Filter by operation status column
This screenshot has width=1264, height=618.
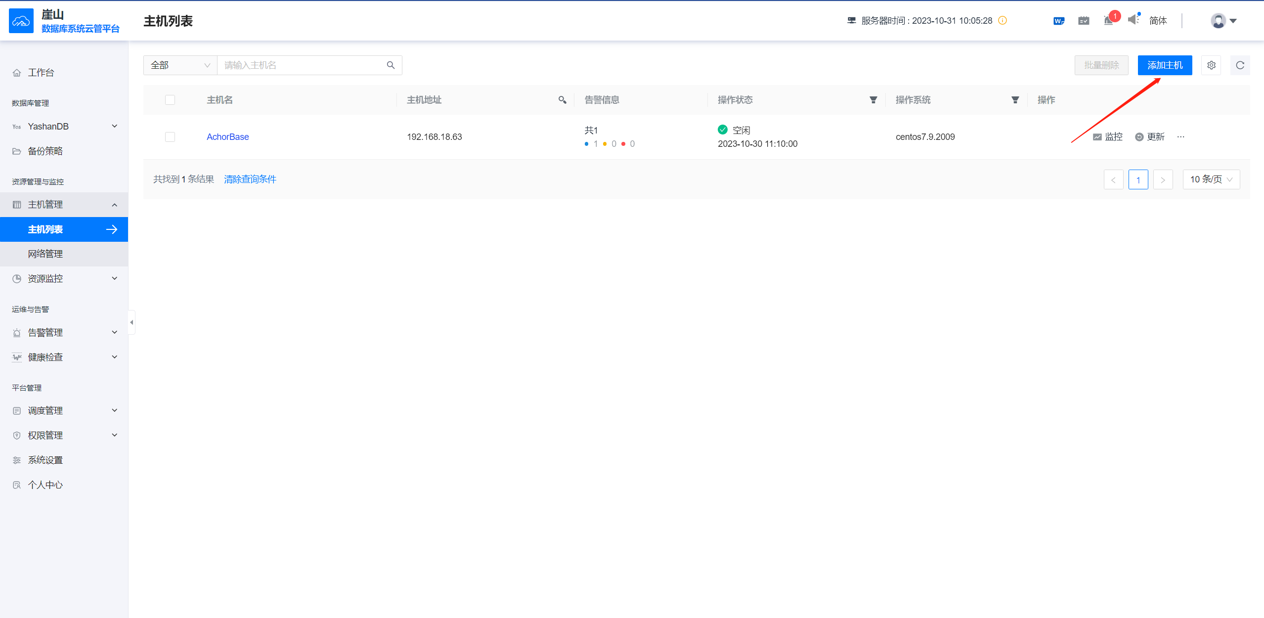pyautogui.click(x=873, y=100)
